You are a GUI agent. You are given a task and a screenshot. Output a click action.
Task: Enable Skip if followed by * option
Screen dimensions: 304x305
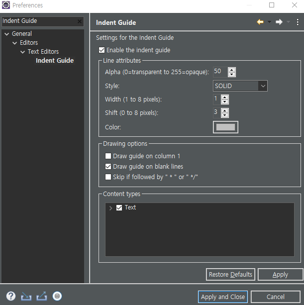coord(108,177)
